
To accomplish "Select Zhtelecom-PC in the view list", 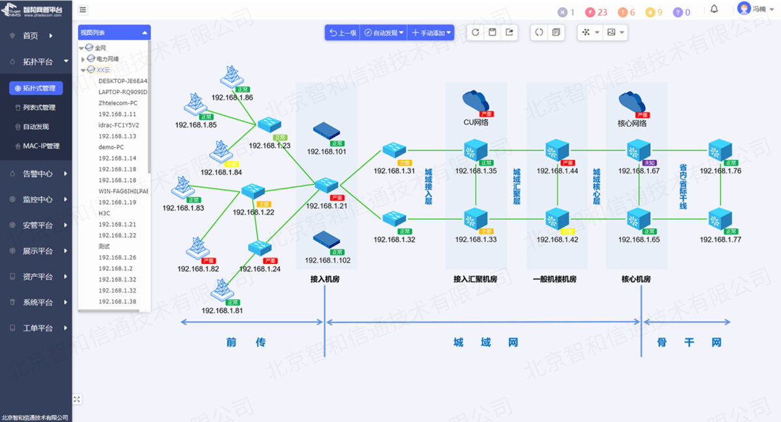I will tap(118, 103).
